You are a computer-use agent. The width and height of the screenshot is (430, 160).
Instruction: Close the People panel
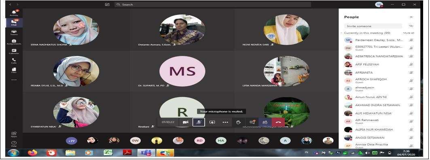pyautogui.click(x=411, y=17)
